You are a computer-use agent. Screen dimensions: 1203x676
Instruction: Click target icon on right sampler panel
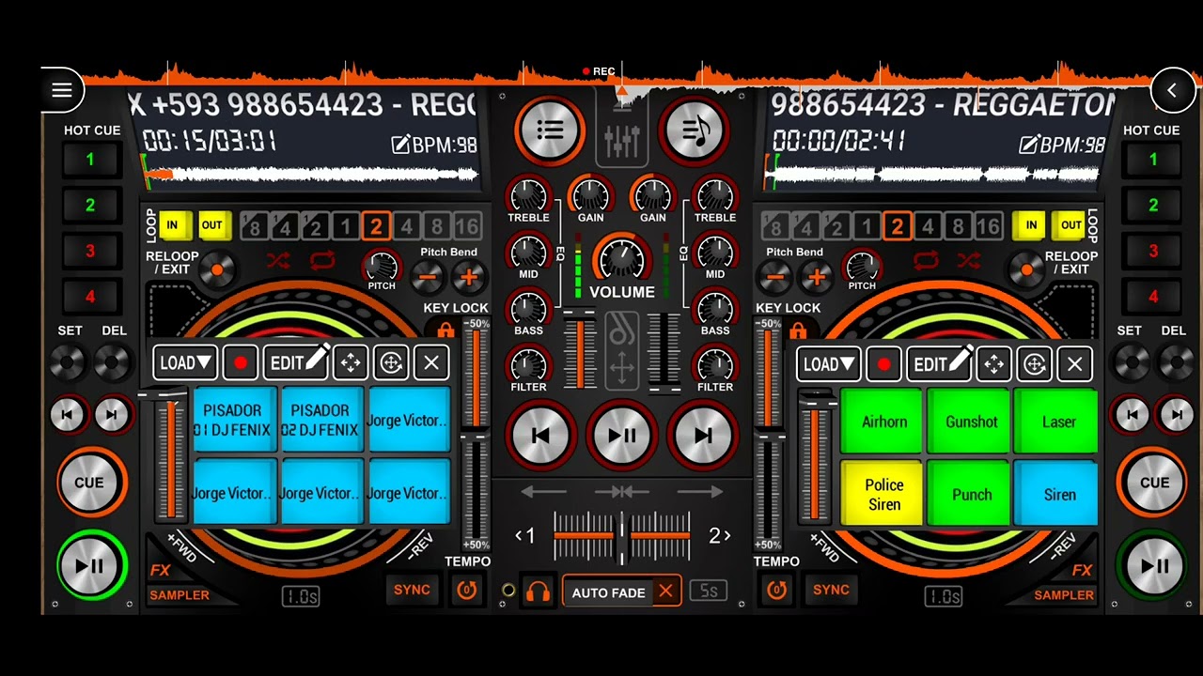1035,363
